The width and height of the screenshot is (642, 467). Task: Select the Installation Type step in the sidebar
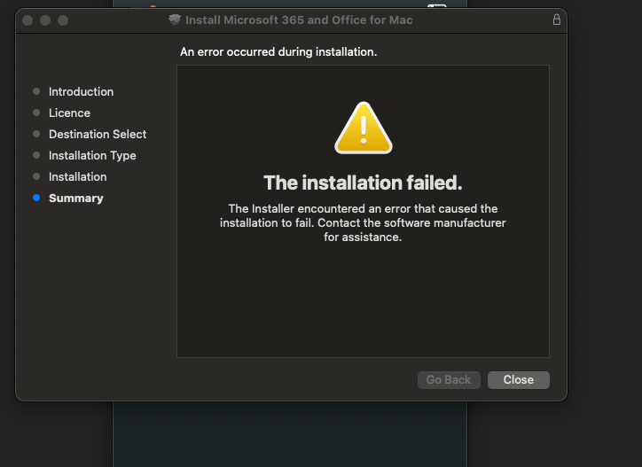click(92, 156)
